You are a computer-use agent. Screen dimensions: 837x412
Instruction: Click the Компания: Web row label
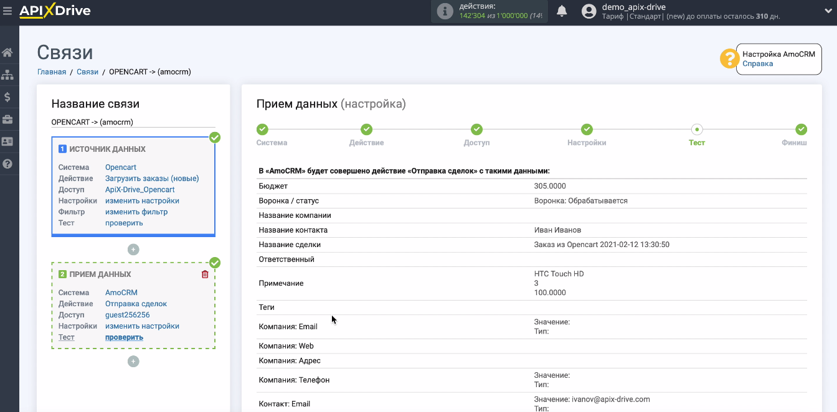(x=286, y=346)
